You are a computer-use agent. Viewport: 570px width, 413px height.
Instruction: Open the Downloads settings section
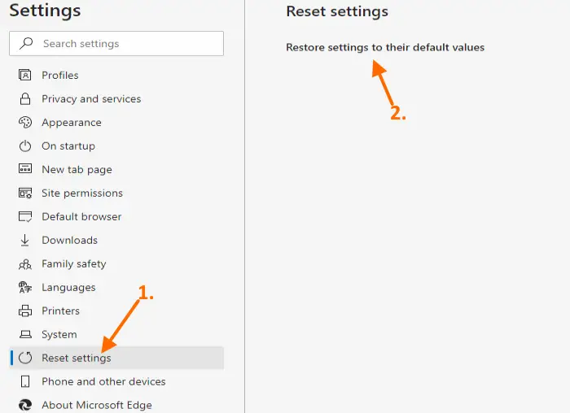click(x=70, y=241)
